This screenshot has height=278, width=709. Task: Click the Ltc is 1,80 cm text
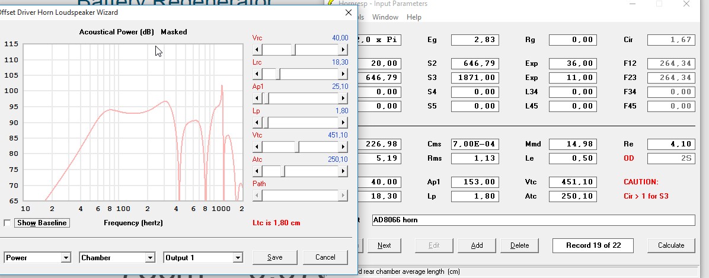click(276, 223)
